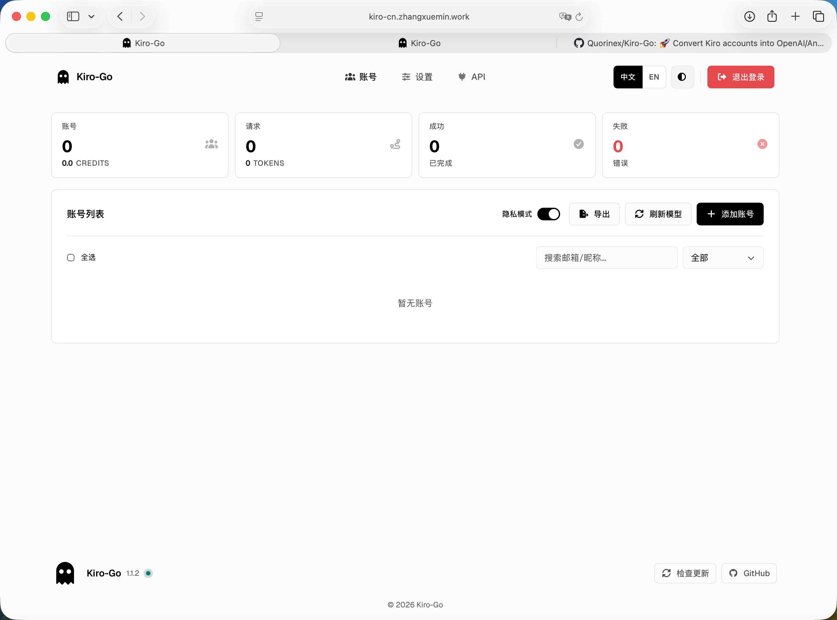
Task: Go forward with Safari forward arrow
Action: click(x=142, y=16)
